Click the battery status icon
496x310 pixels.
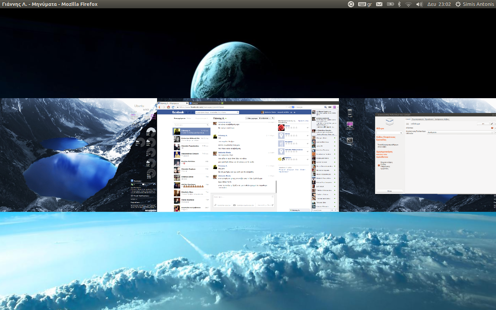[390, 4]
